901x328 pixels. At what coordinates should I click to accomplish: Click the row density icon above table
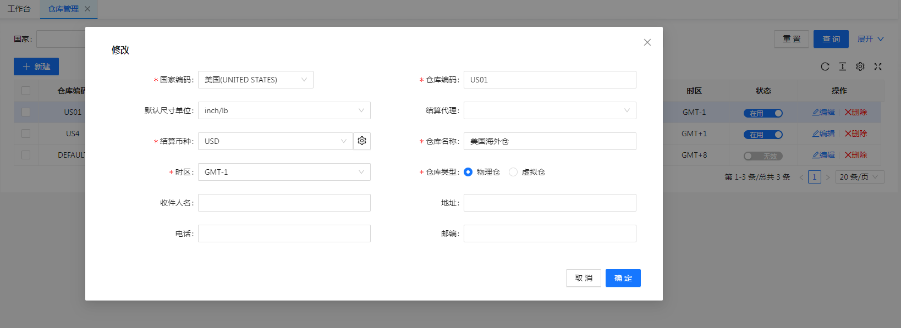(842, 66)
